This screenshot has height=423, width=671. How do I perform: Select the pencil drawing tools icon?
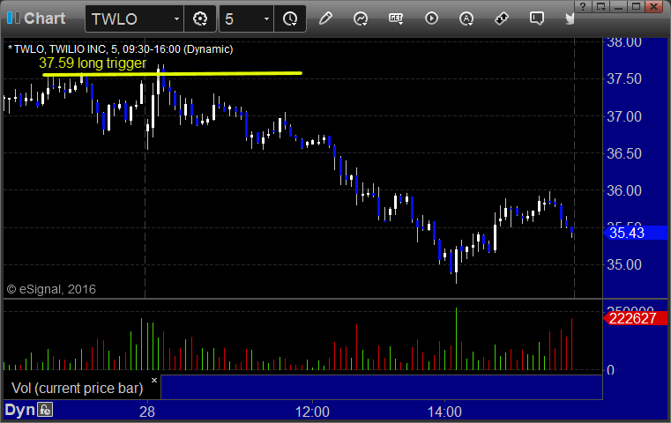pyautogui.click(x=325, y=19)
